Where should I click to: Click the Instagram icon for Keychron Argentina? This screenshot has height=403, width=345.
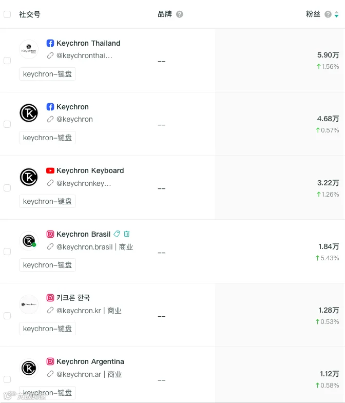coord(50,361)
